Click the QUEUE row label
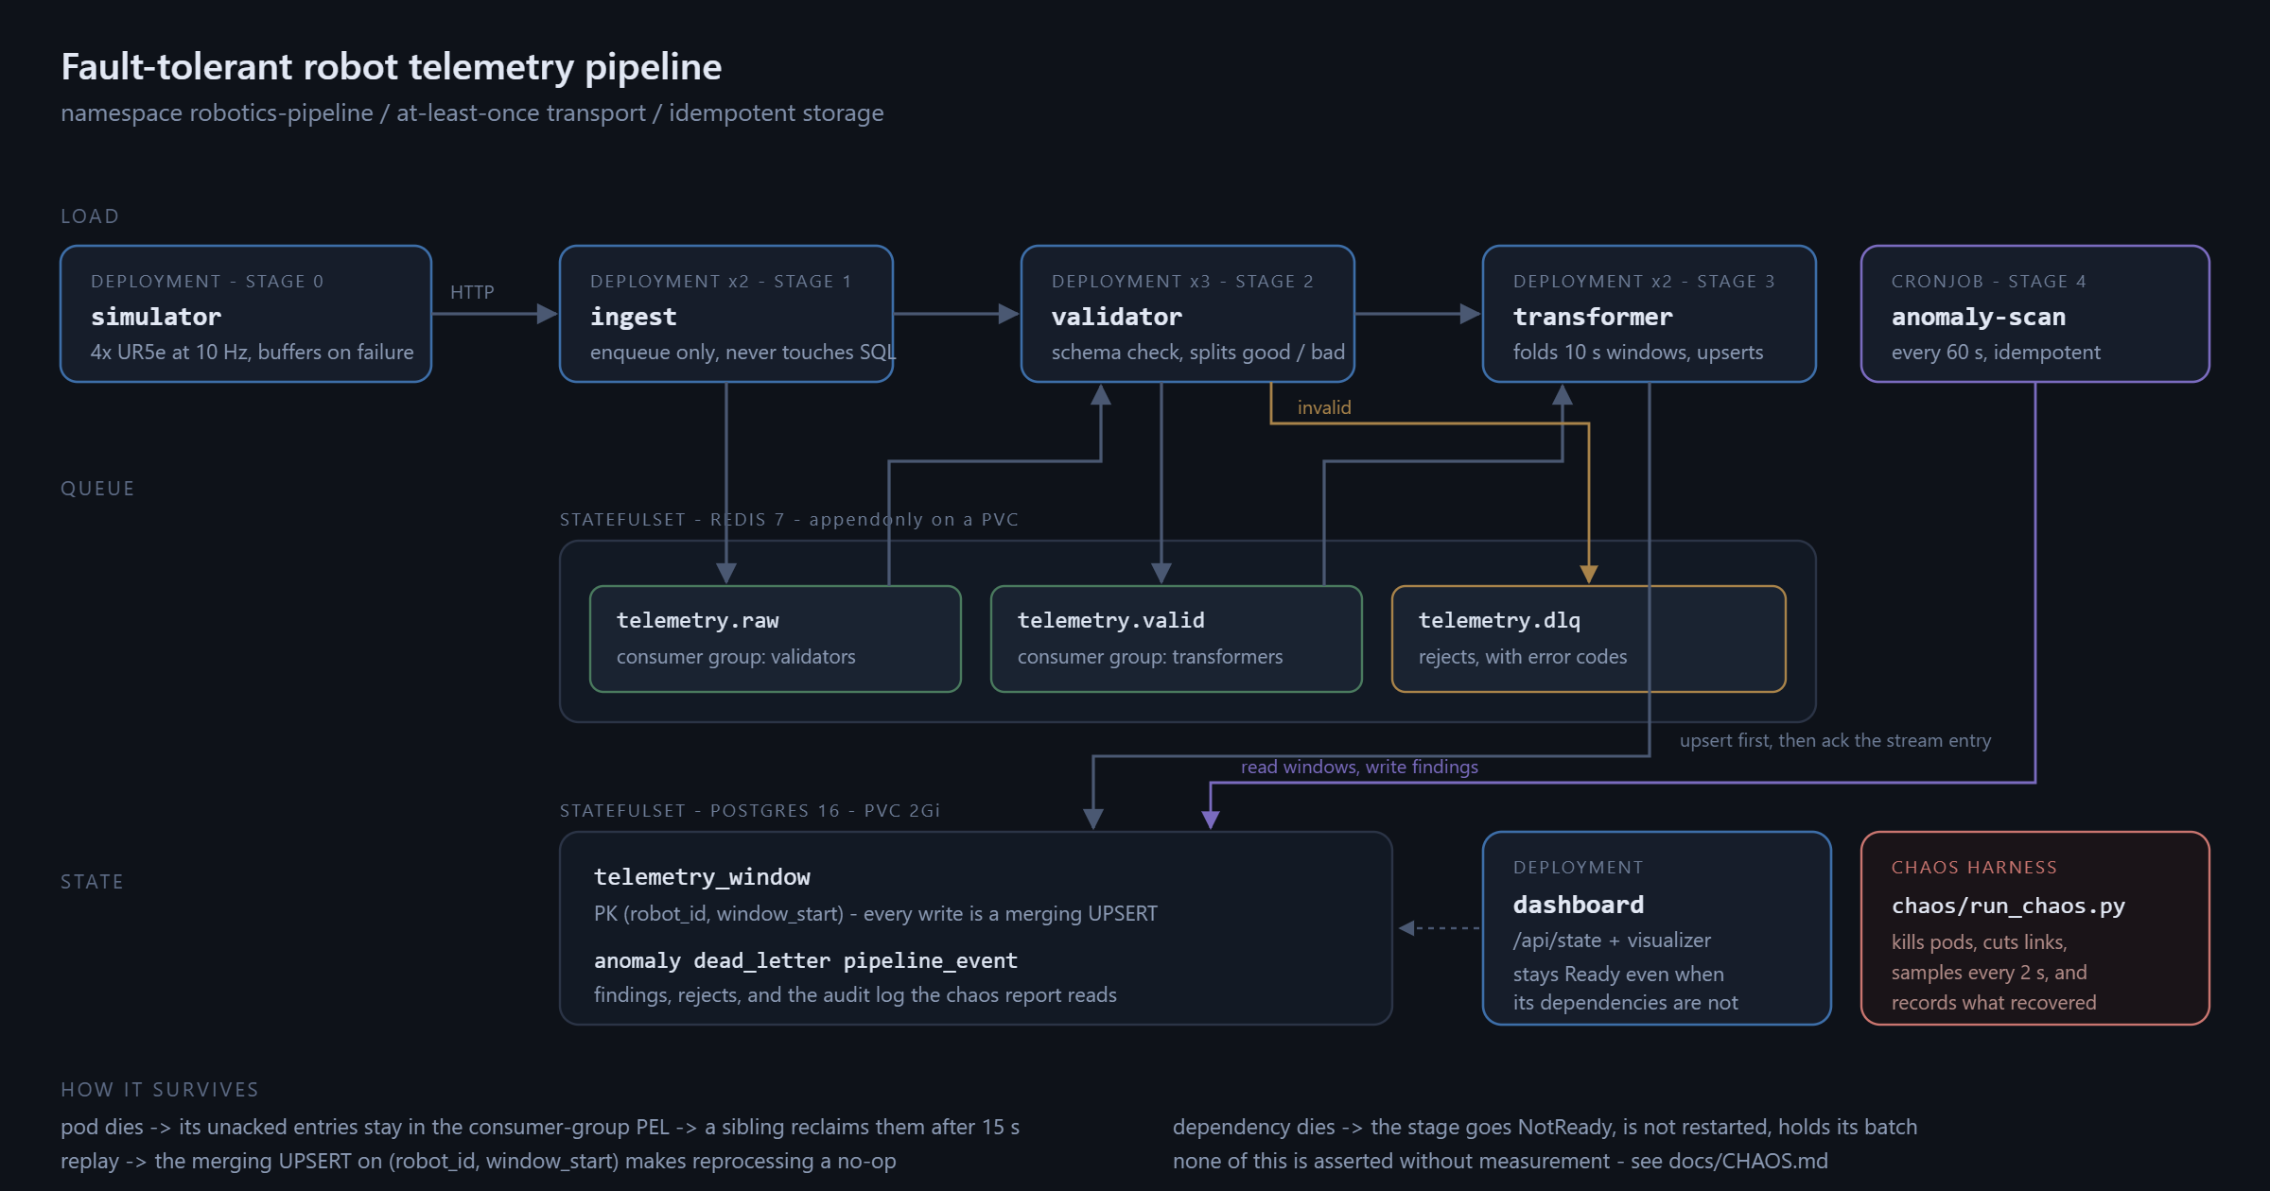The image size is (2270, 1191). tap(97, 489)
